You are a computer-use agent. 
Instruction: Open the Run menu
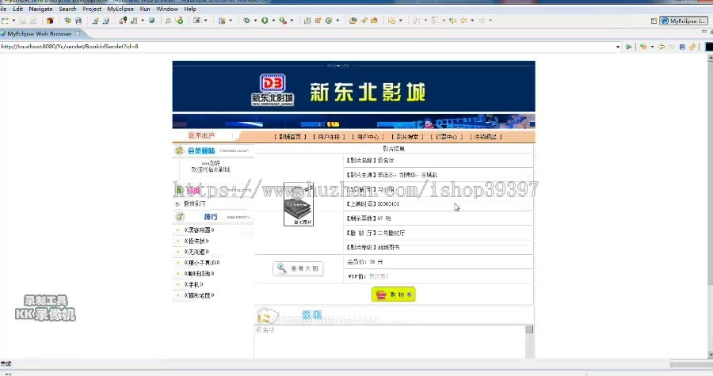pos(145,9)
